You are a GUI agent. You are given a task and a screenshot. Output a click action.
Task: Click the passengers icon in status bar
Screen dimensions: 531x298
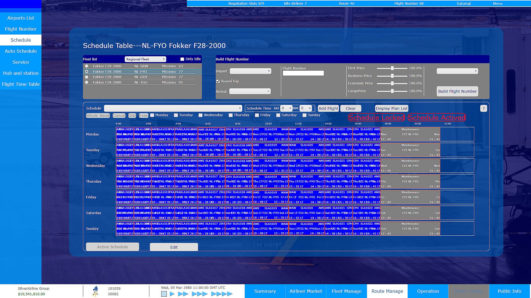(x=95, y=289)
